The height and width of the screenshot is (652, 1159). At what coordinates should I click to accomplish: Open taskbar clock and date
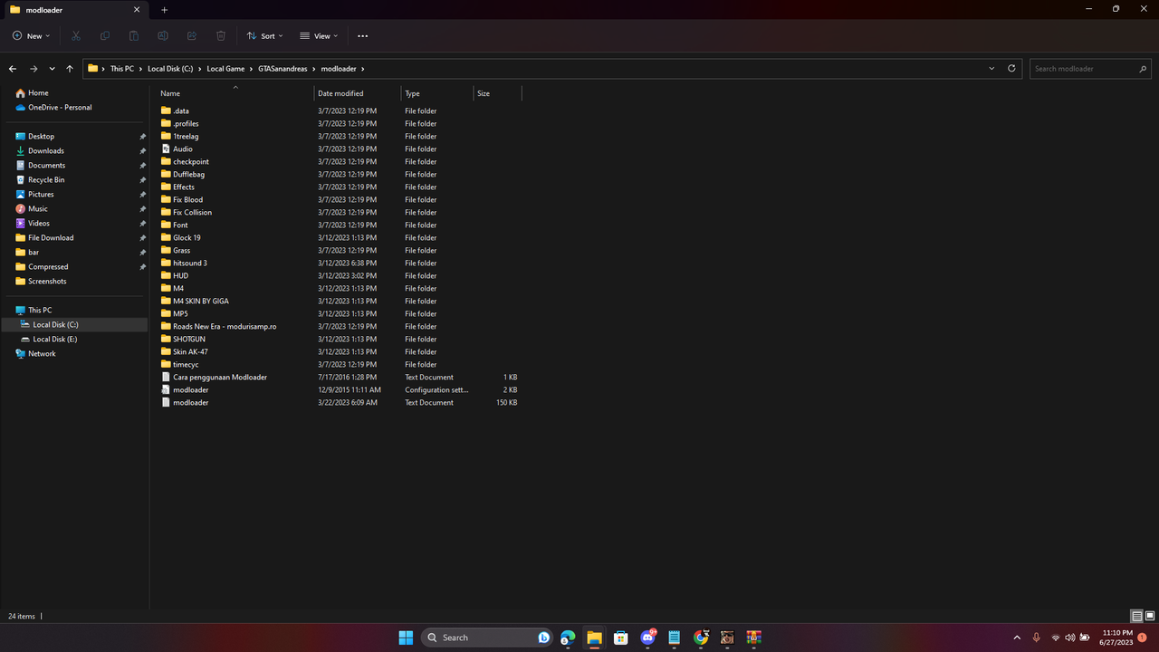pos(1117,638)
